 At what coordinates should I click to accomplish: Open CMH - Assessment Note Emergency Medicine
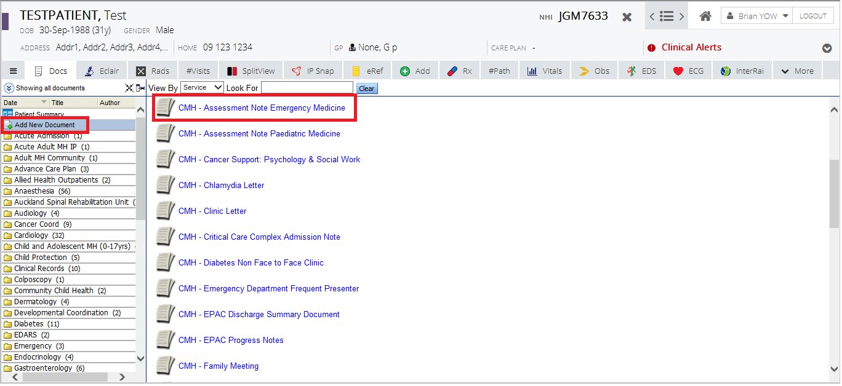point(262,108)
